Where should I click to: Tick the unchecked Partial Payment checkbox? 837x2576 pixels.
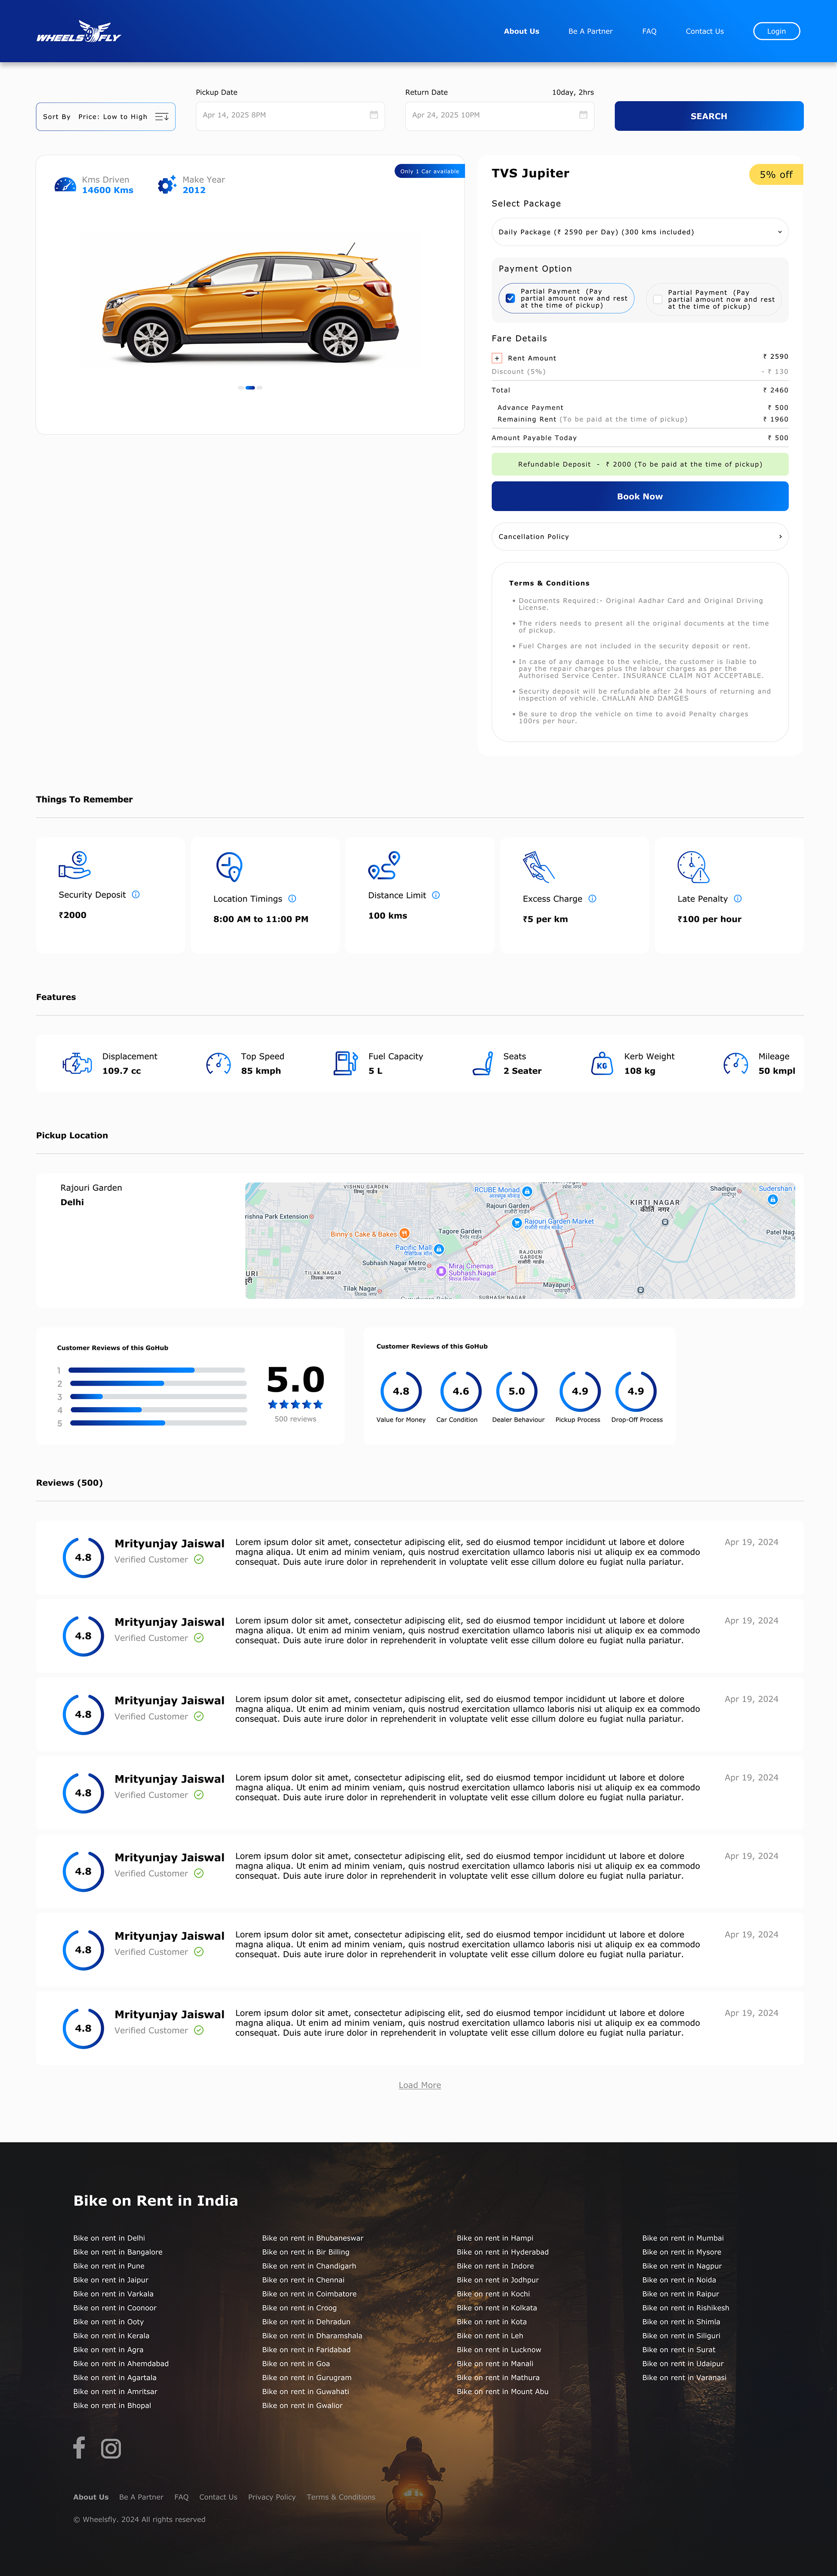tap(657, 299)
